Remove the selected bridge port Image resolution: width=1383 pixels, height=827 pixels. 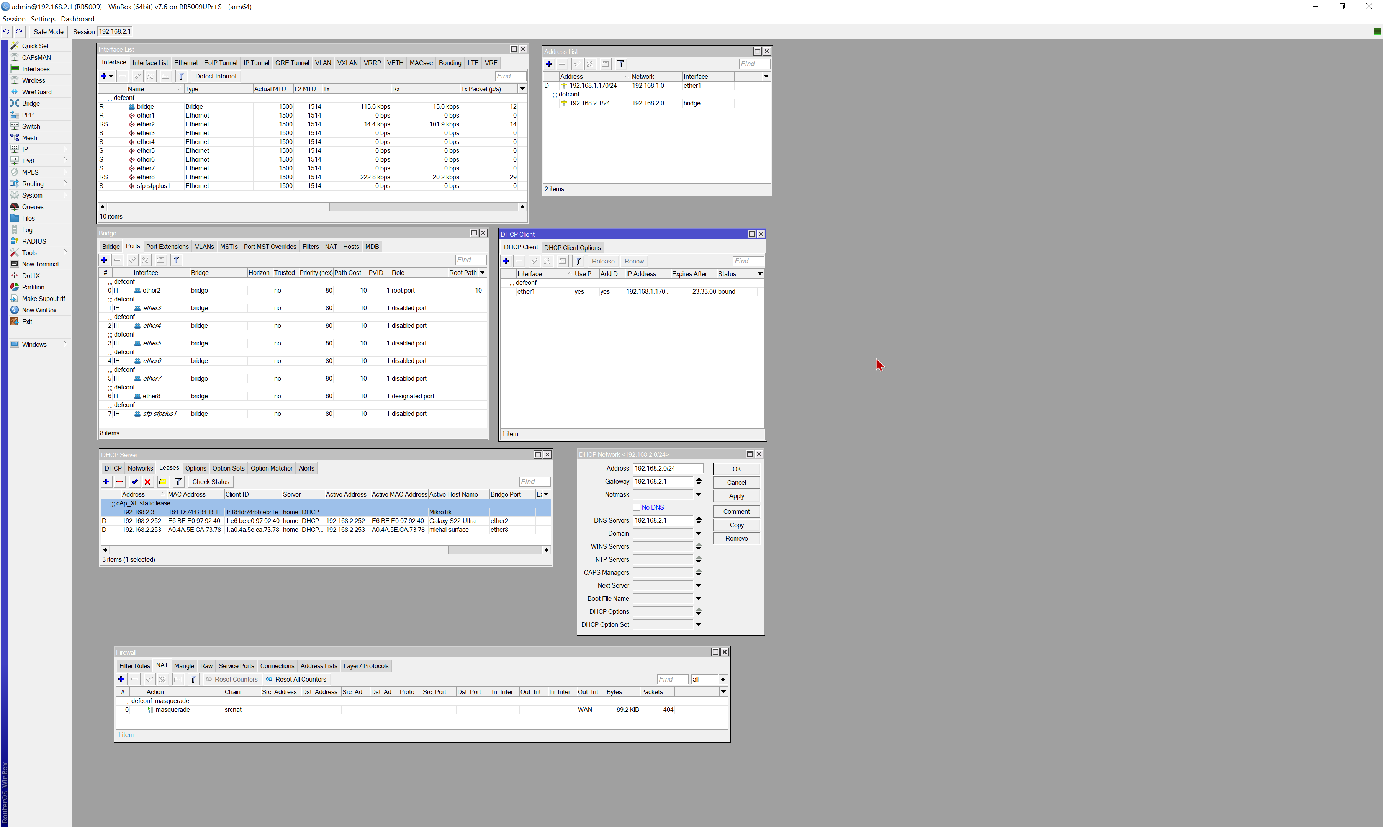tap(117, 260)
